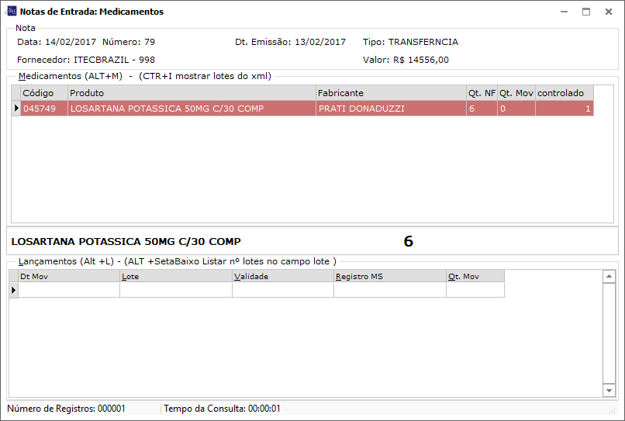Click the Dt. Emissão: 13/02/2017 text
This screenshot has height=421, width=625.
coord(290,42)
